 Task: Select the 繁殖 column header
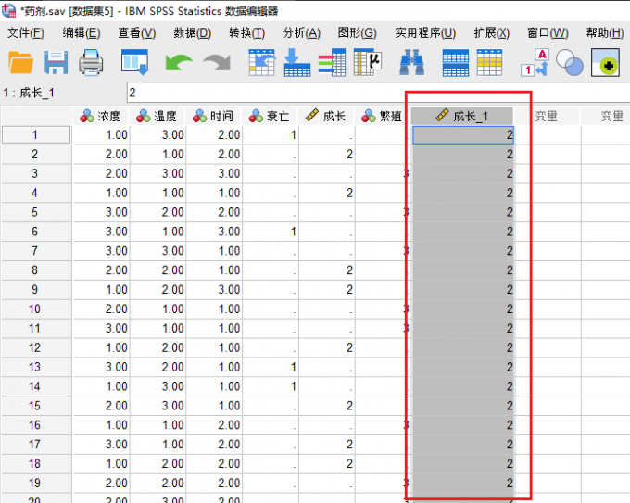click(381, 116)
